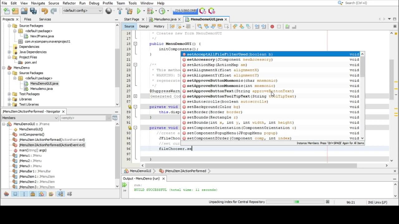Open the Debug menu
This screenshot has height=224, width=399.
[94, 3]
